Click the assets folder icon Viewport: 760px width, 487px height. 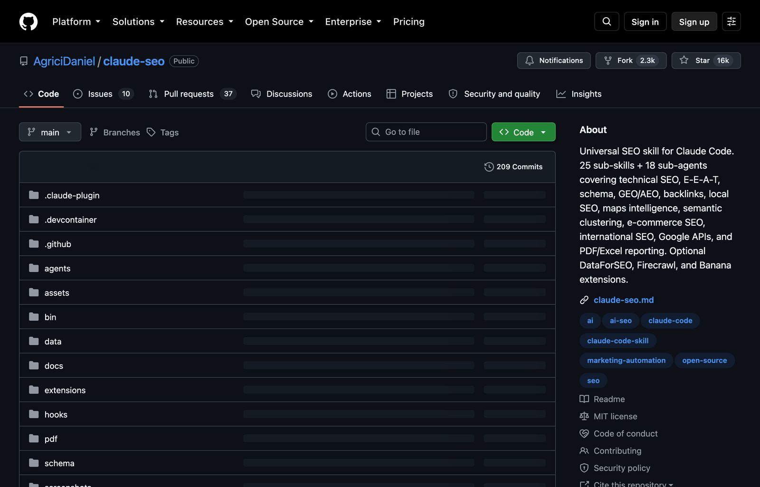pos(34,293)
